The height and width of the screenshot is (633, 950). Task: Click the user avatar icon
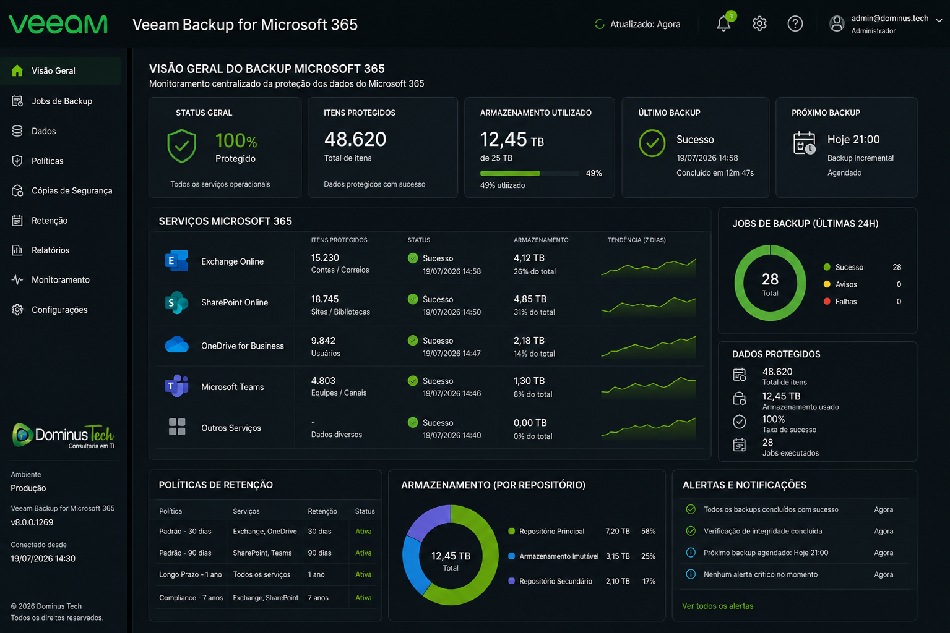click(x=837, y=23)
